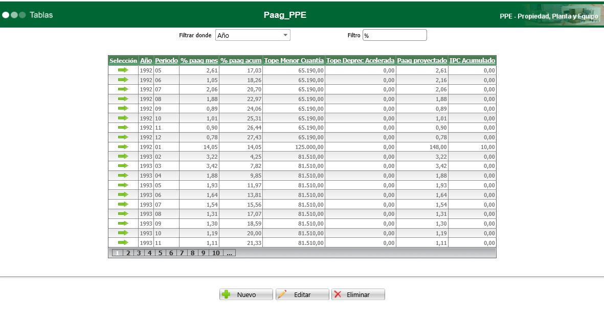Sort by Tope Menor Cuantía header
The height and width of the screenshot is (320, 604).
(x=294, y=61)
